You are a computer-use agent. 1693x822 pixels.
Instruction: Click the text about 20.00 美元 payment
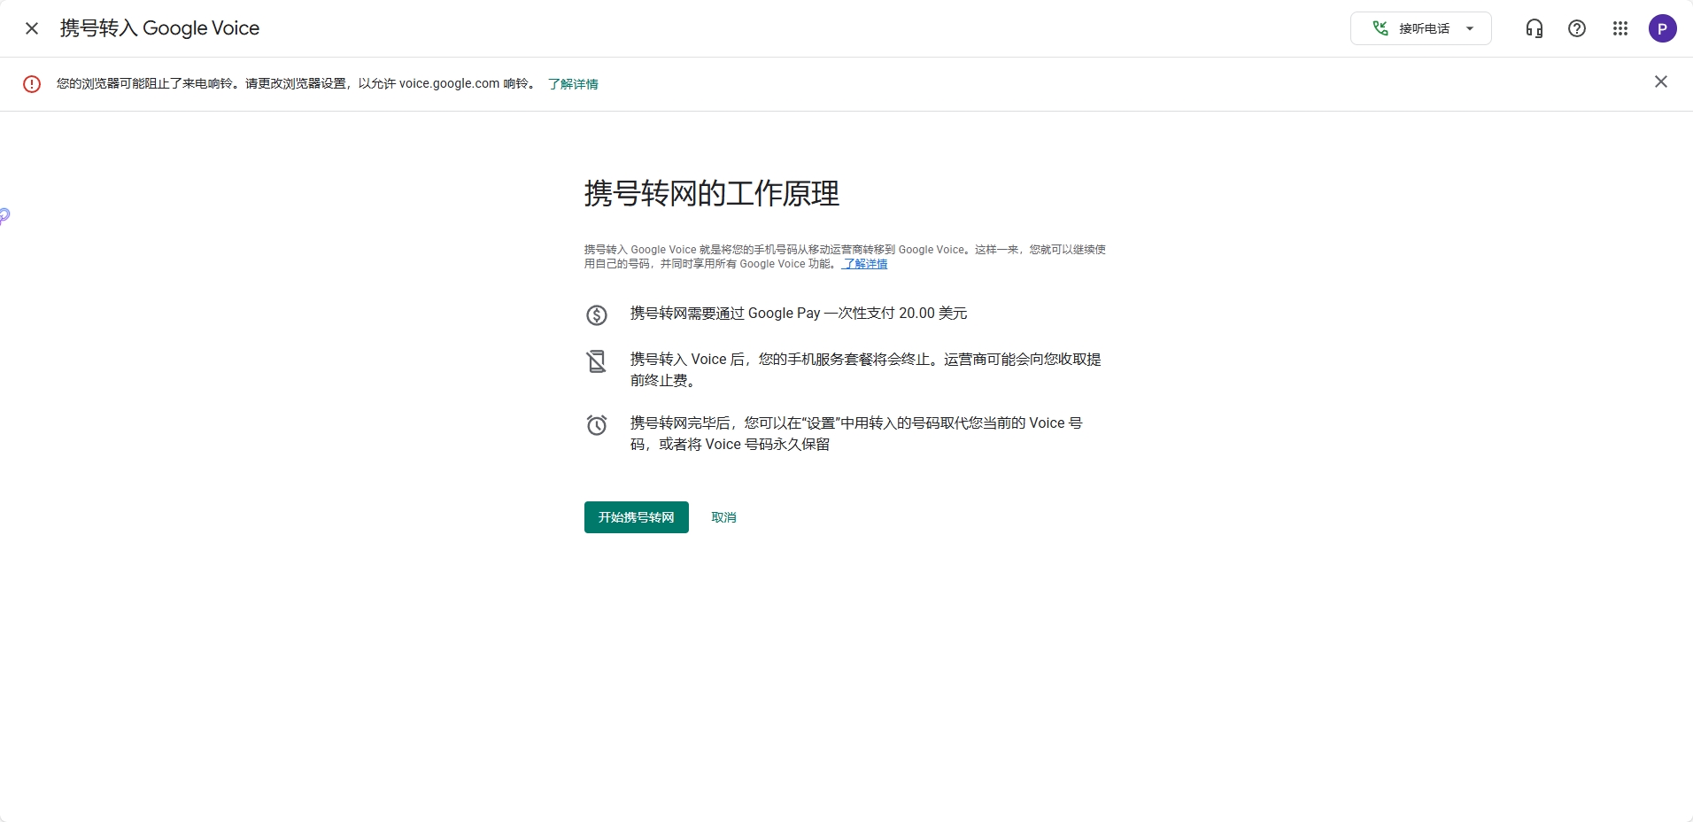[x=799, y=314]
